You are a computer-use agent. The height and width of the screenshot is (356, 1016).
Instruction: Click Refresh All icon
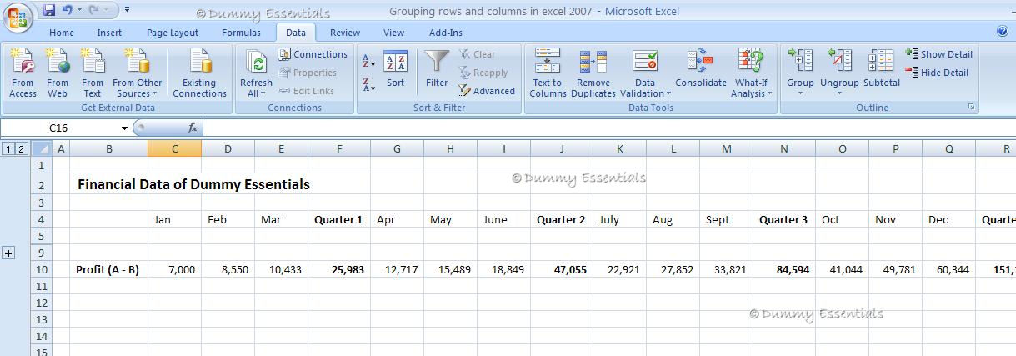(258, 63)
